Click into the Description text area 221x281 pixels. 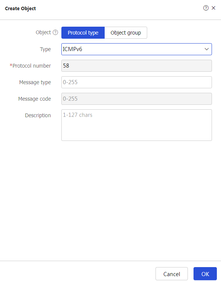click(136, 125)
